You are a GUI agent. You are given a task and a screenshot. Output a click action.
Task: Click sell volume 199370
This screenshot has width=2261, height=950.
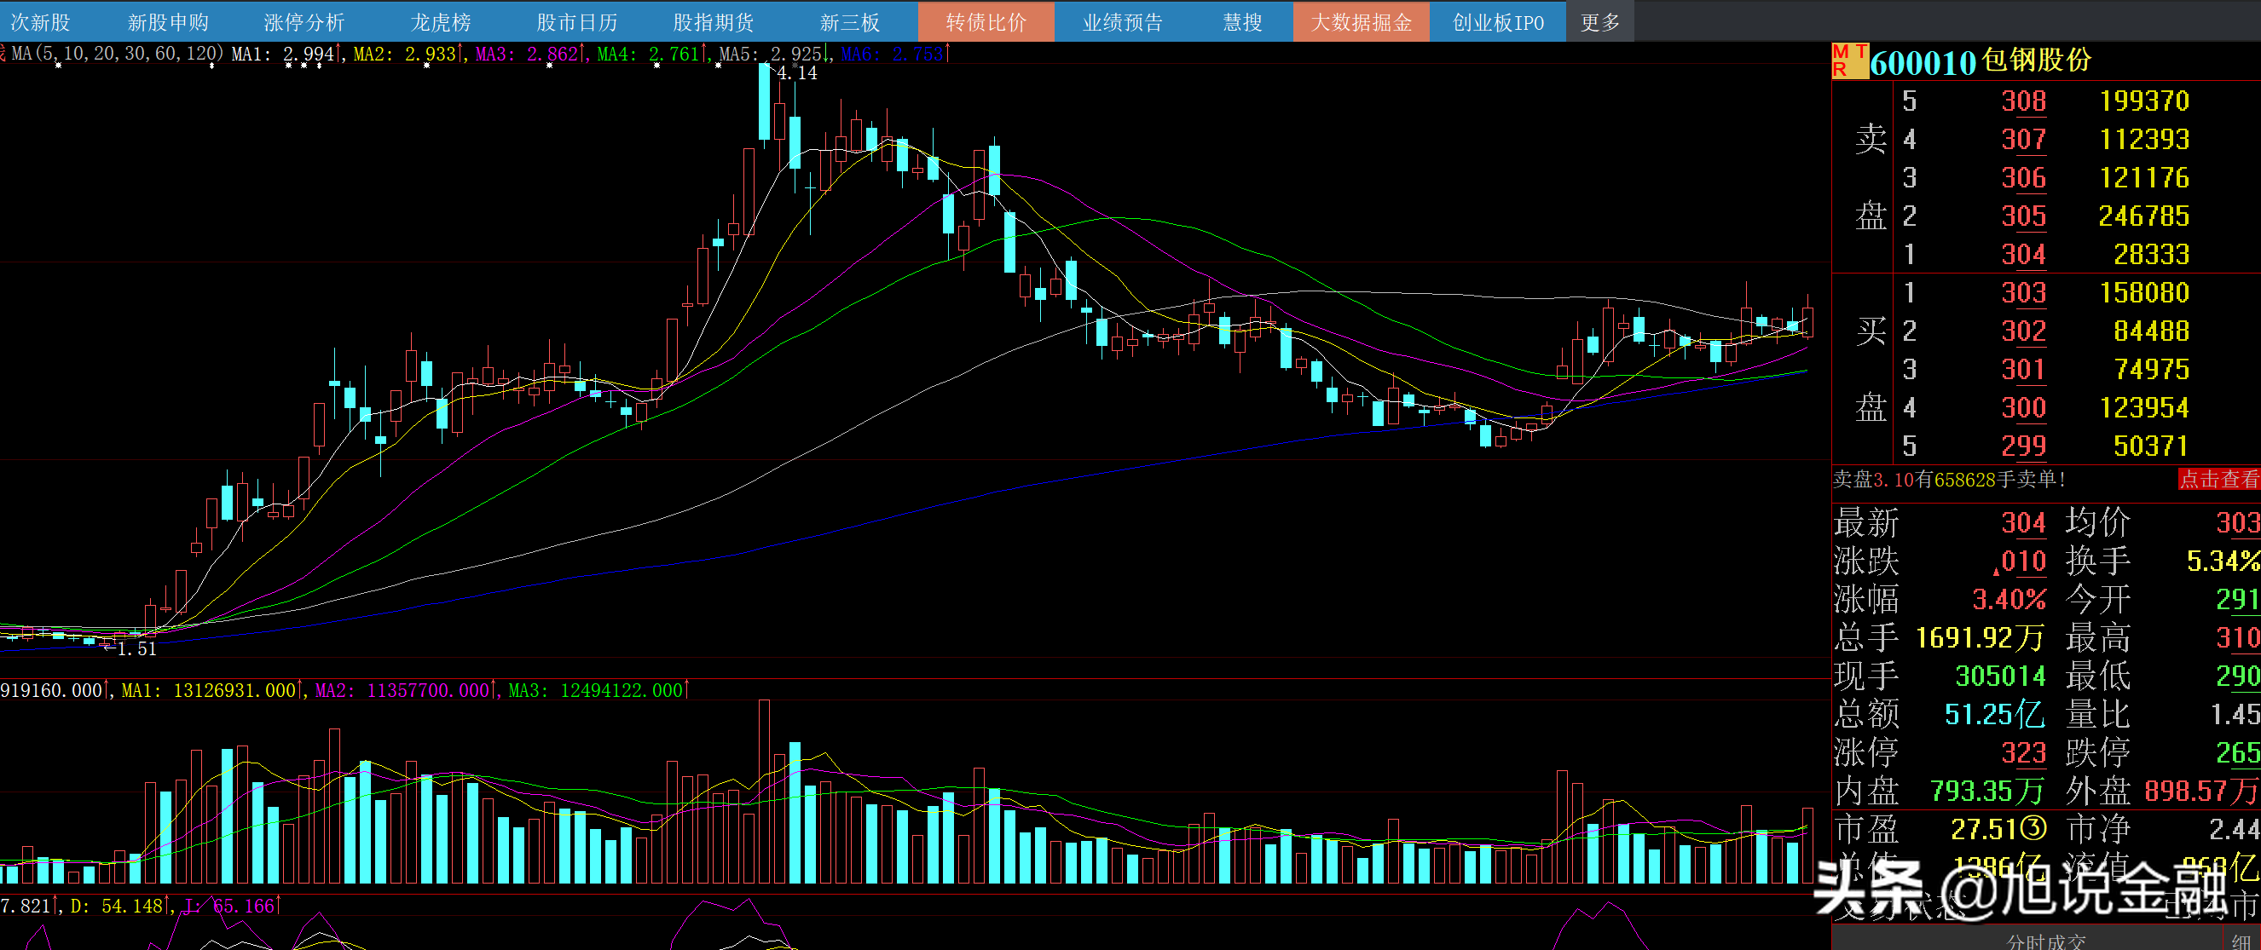point(2143,101)
